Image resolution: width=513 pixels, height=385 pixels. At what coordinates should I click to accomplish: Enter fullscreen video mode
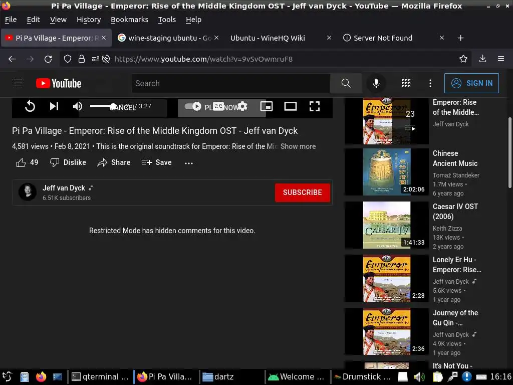(x=315, y=106)
